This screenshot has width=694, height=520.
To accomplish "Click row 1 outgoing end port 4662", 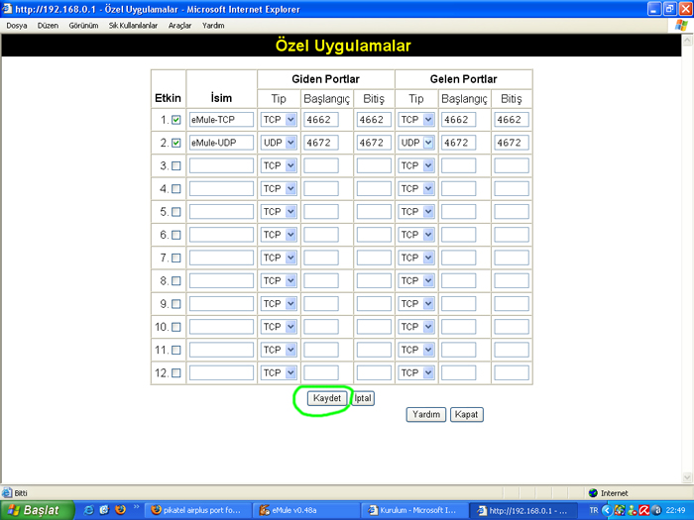I will 374,120.
